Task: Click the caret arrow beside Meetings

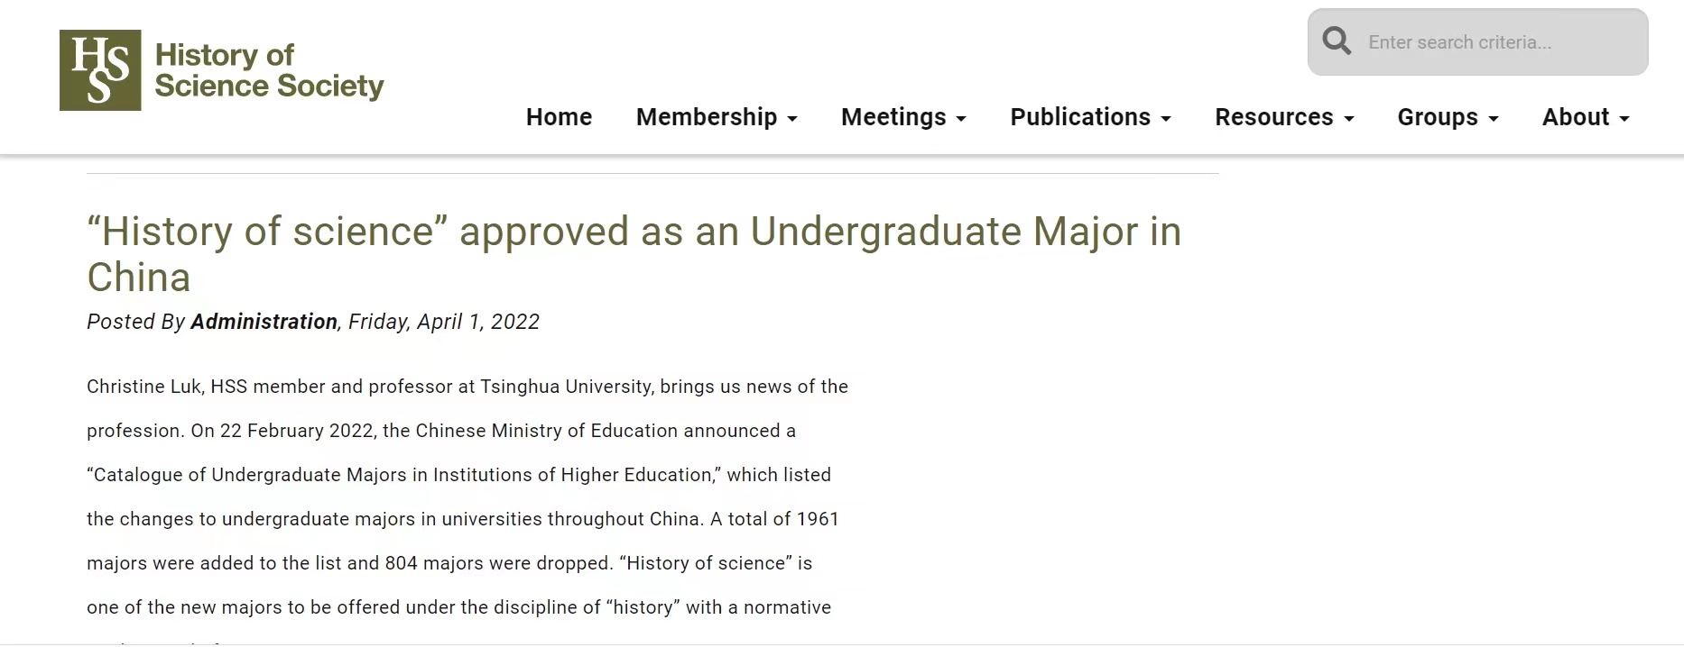Action: (x=961, y=119)
